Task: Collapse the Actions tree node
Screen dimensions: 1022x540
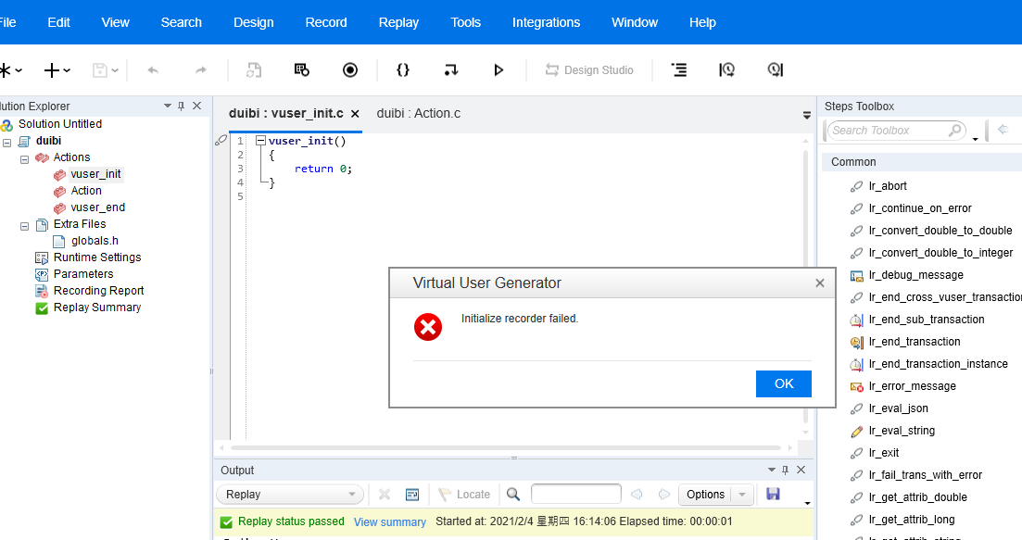Action: coord(24,159)
